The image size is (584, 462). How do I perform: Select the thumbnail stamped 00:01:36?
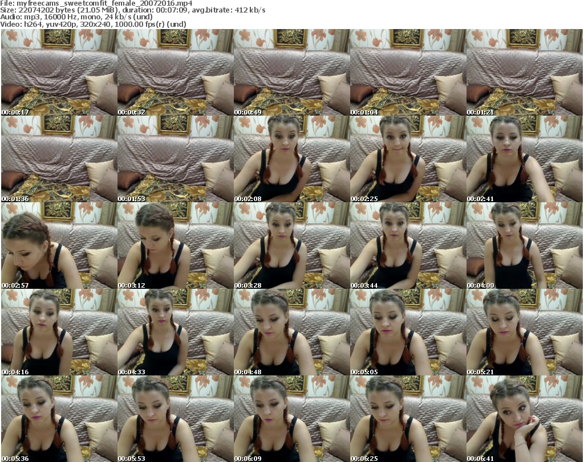(x=59, y=159)
